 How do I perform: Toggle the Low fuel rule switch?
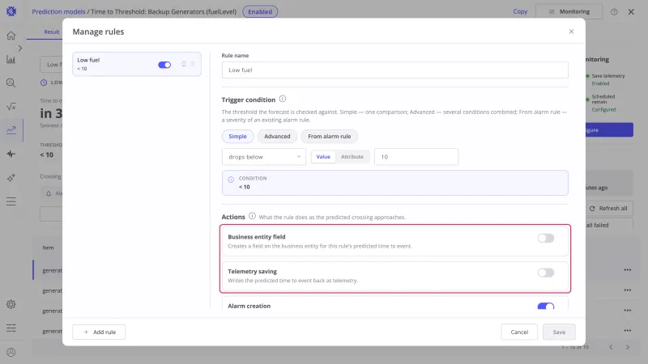pyautogui.click(x=164, y=65)
